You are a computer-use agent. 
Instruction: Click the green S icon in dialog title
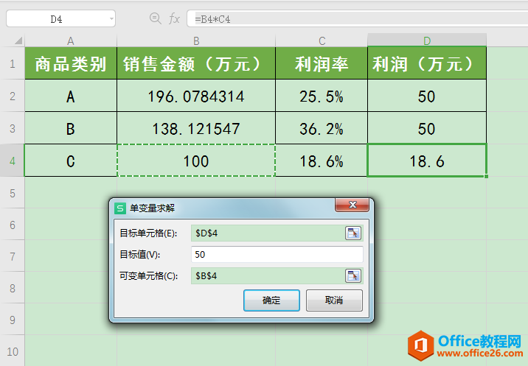[120, 208]
